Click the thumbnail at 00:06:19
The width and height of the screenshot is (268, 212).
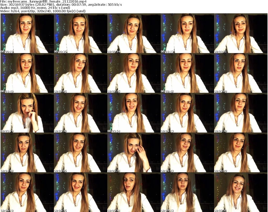pos(27,192)
